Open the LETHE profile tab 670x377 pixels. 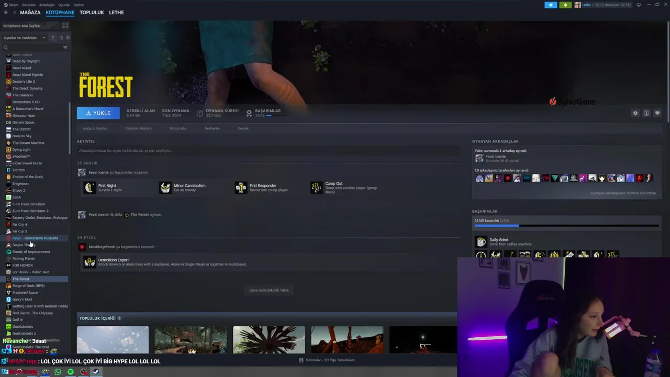(116, 13)
